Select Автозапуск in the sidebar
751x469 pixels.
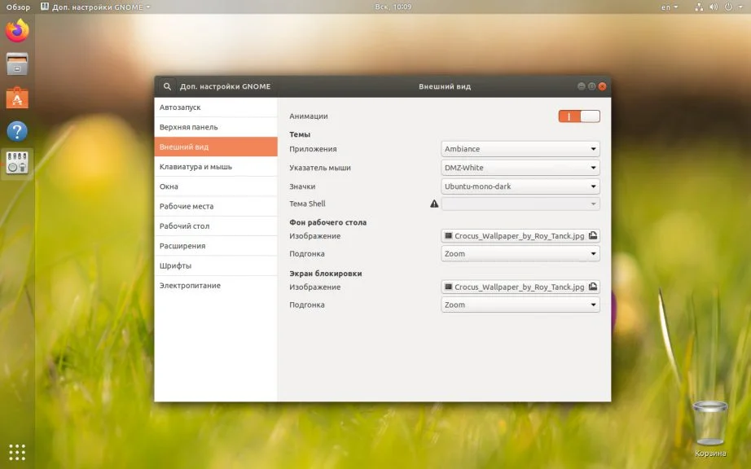coord(216,107)
